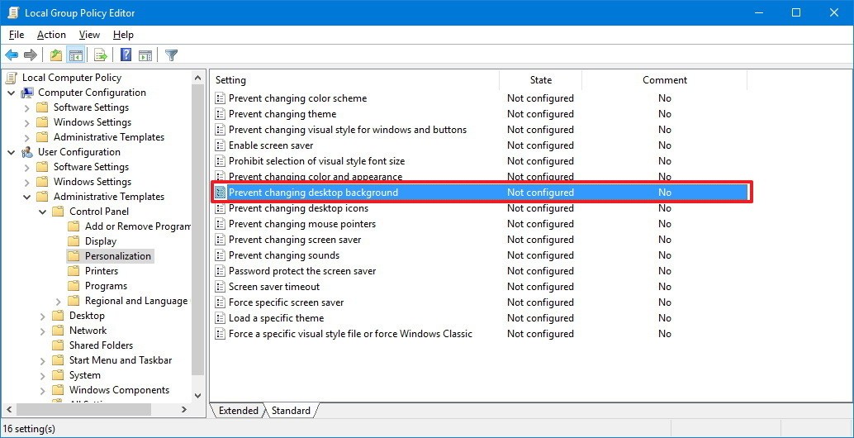The width and height of the screenshot is (854, 438).
Task: Toggle the Show/Hide Console Tree icon
Action: 75,55
